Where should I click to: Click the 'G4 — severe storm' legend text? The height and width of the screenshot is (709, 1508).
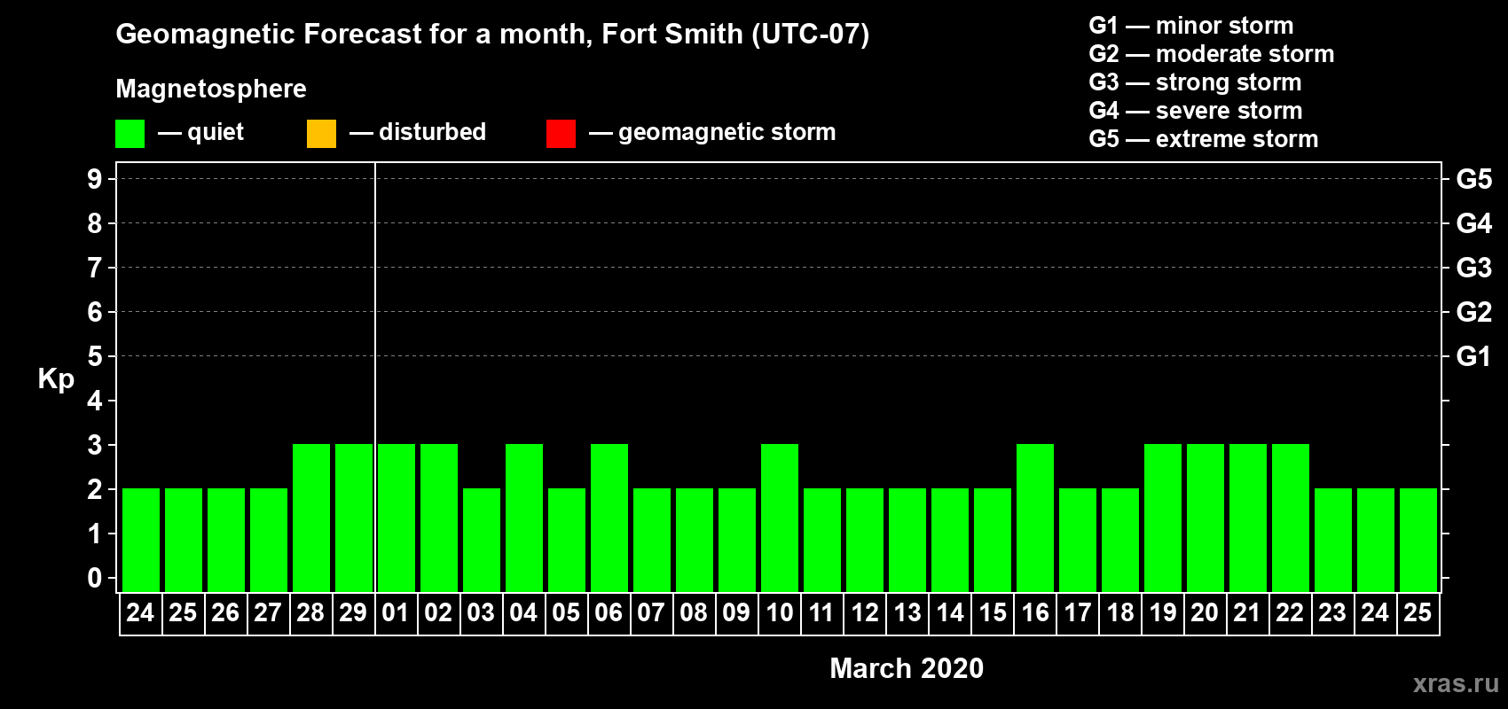point(1195,111)
